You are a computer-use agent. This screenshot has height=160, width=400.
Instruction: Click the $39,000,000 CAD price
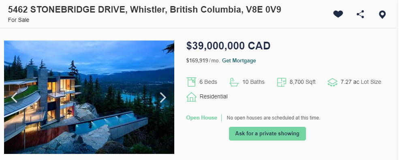click(228, 46)
